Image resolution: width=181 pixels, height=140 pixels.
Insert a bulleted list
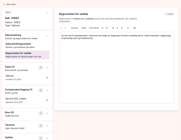(x=103, y=28)
